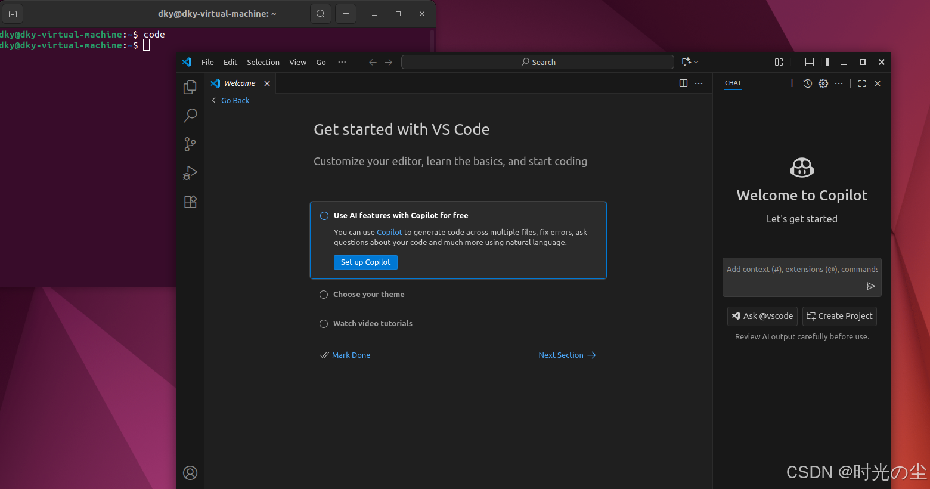Open Source Control view in activity bar

190,144
